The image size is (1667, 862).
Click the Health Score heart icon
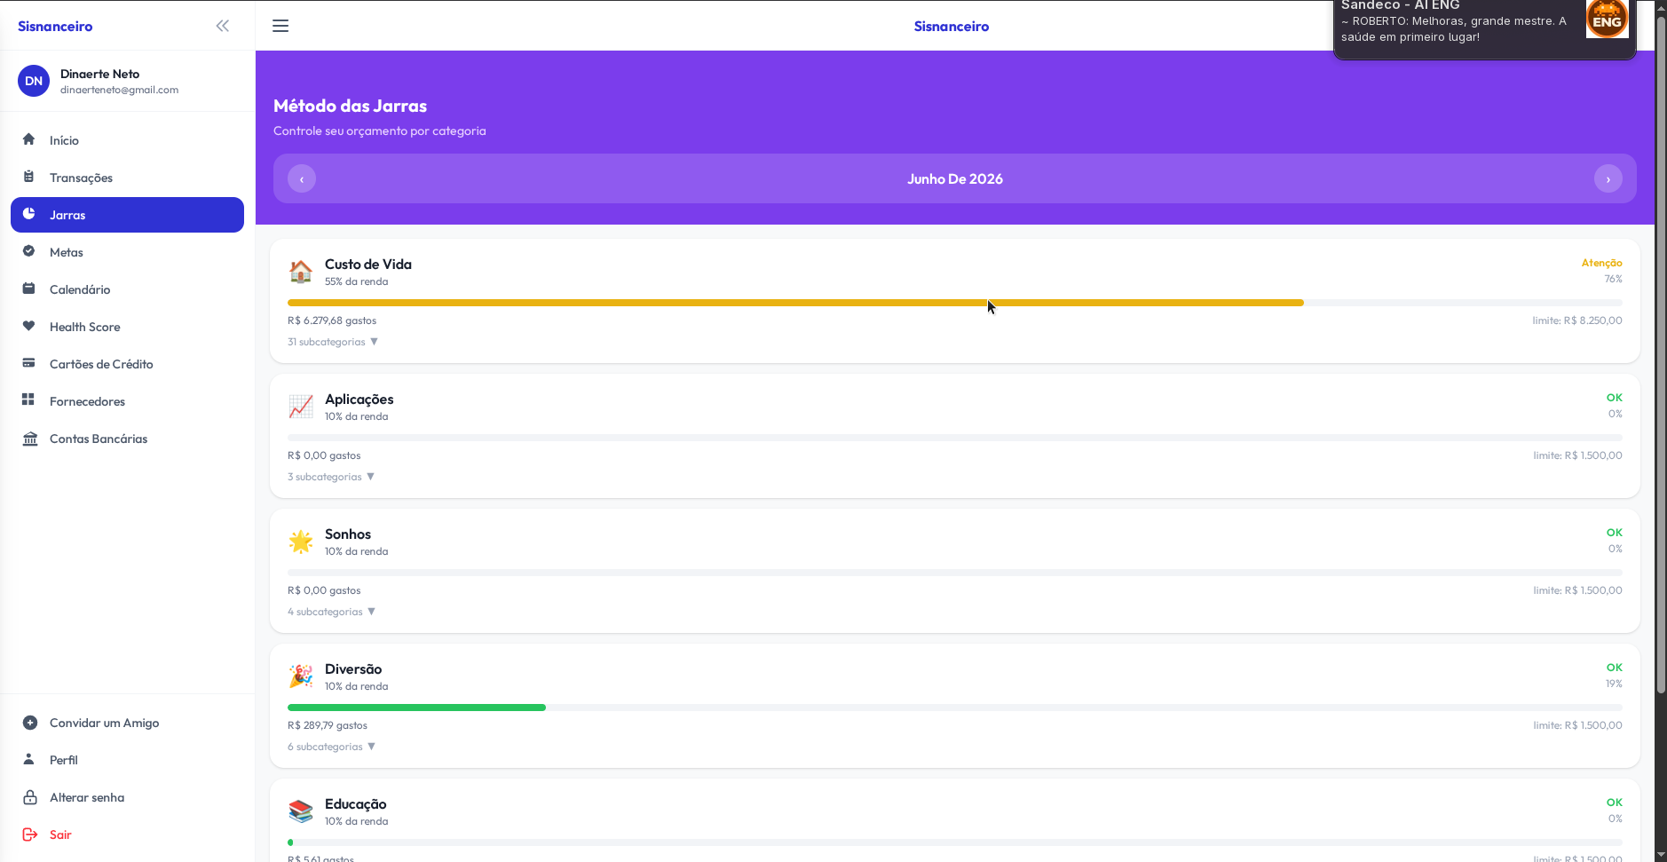pyautogui.click(x=29, y=326)
